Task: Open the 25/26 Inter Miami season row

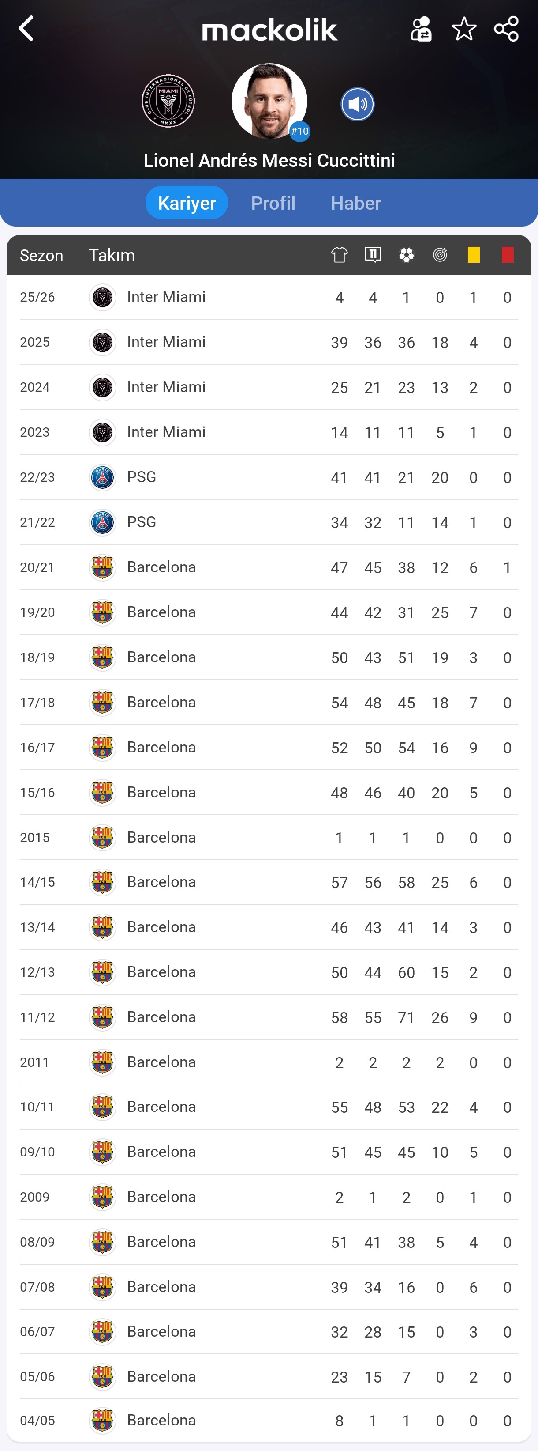Action: (269, 298)
